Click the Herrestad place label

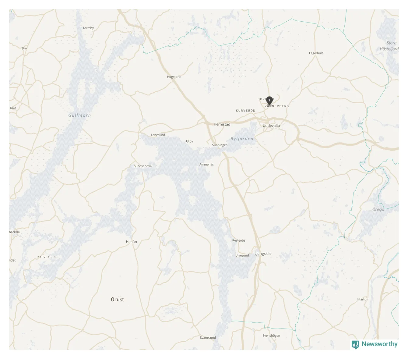(x=222, y=124)
